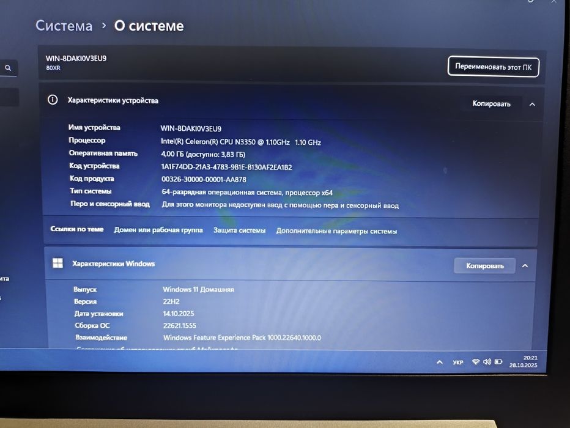Select edition value Windows 11 Домашняя
570x428 pixels.
(199, 290)
